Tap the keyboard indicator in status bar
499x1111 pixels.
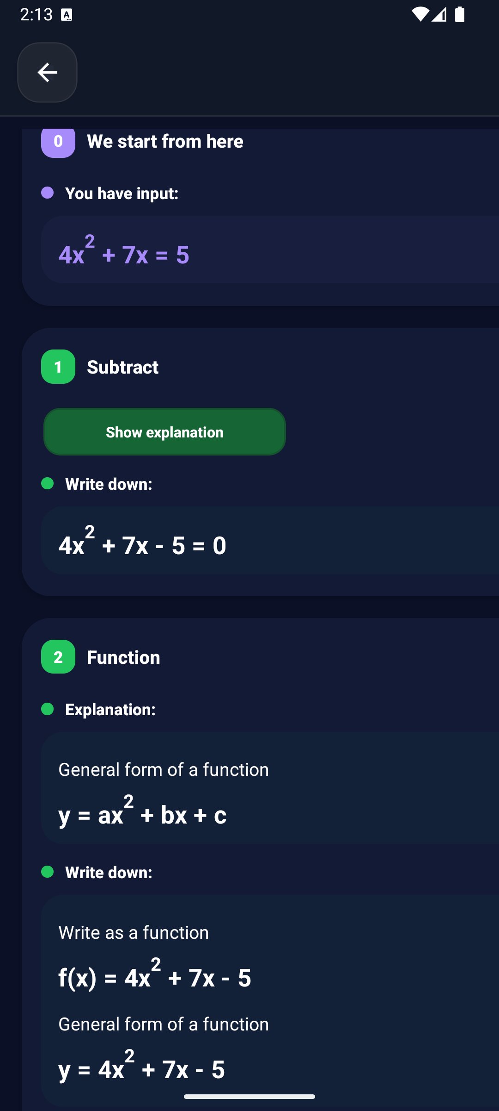click(67, 15)
